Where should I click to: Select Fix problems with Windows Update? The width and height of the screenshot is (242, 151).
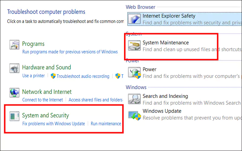[x=54, y=124]
